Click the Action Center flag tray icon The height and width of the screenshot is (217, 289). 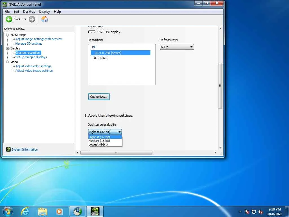[x=247, y=212]
